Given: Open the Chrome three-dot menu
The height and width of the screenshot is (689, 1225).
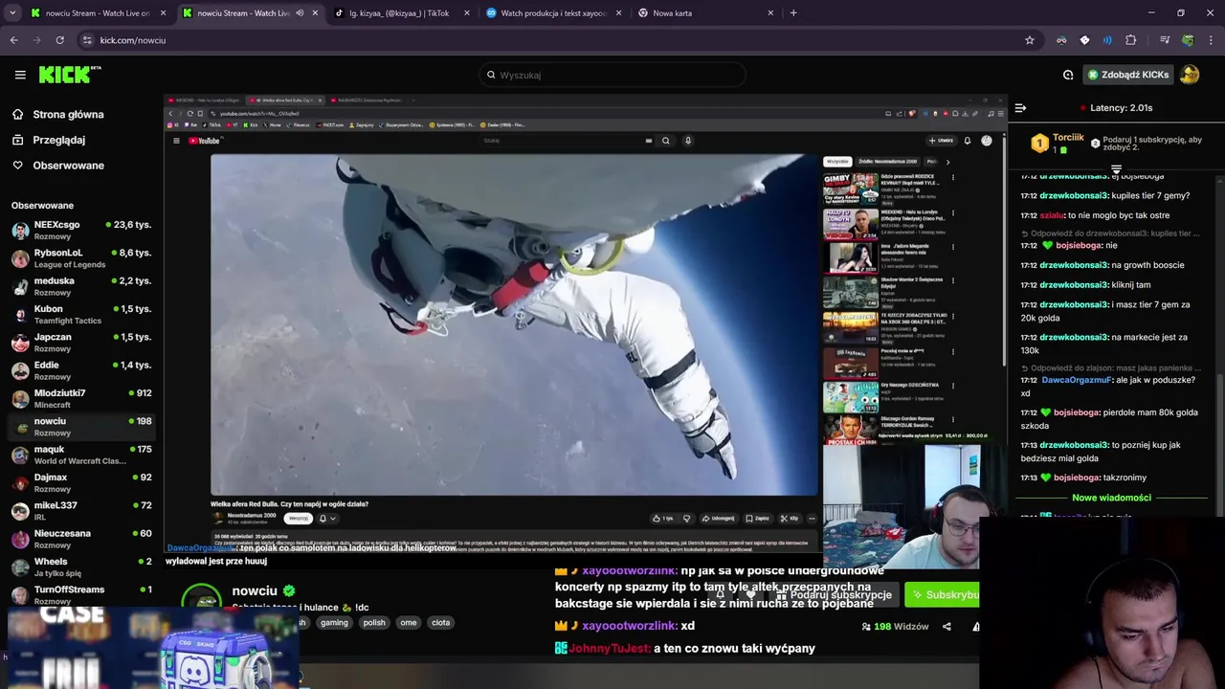Looking at the screenshot, I should [1212, 40].
